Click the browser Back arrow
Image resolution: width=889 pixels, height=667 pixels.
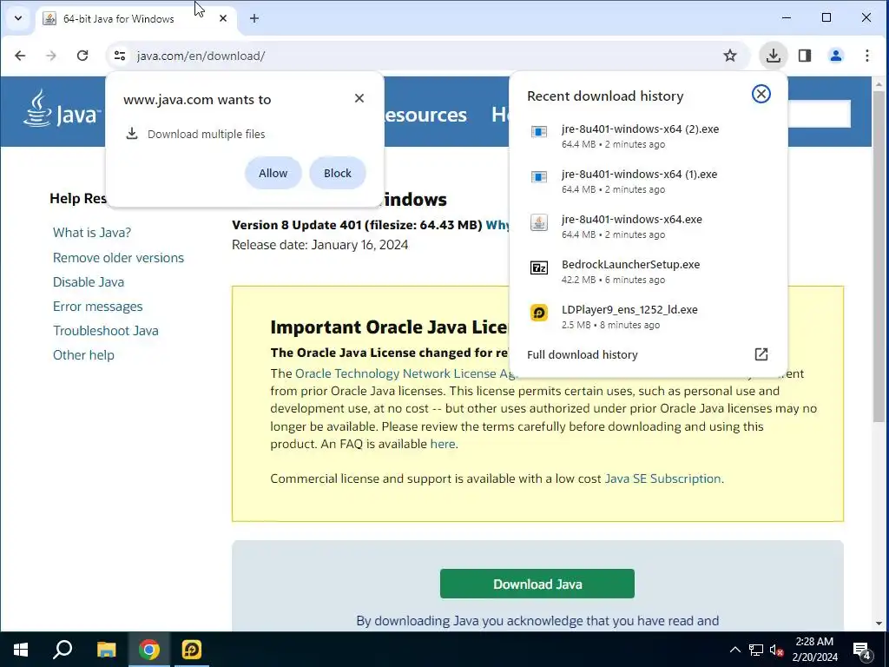pyautogui.click(x=20, y=56)
